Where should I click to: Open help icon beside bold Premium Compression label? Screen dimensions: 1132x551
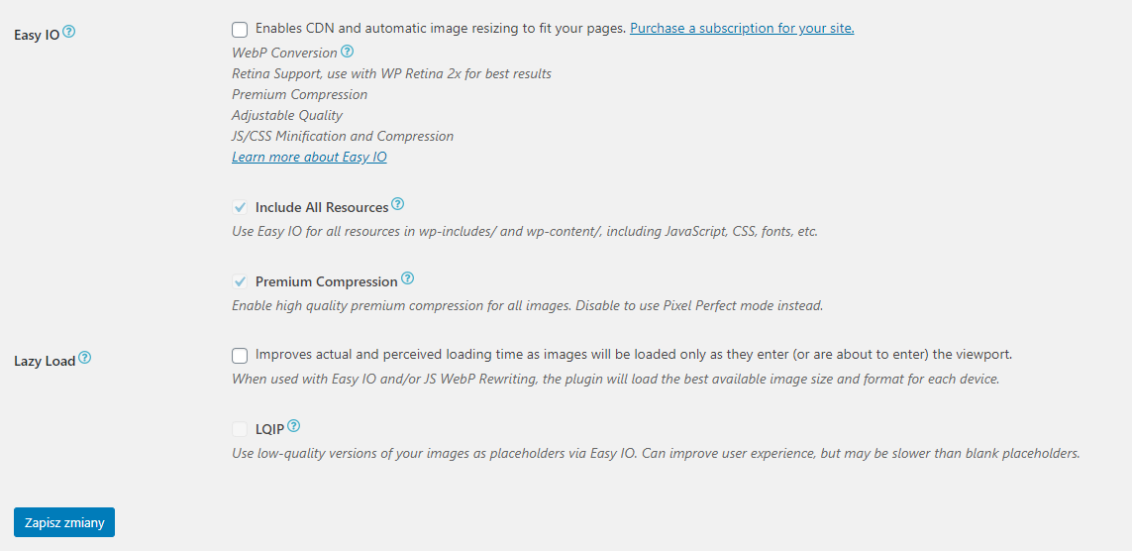pyautogui.click(x=408, y=278)
